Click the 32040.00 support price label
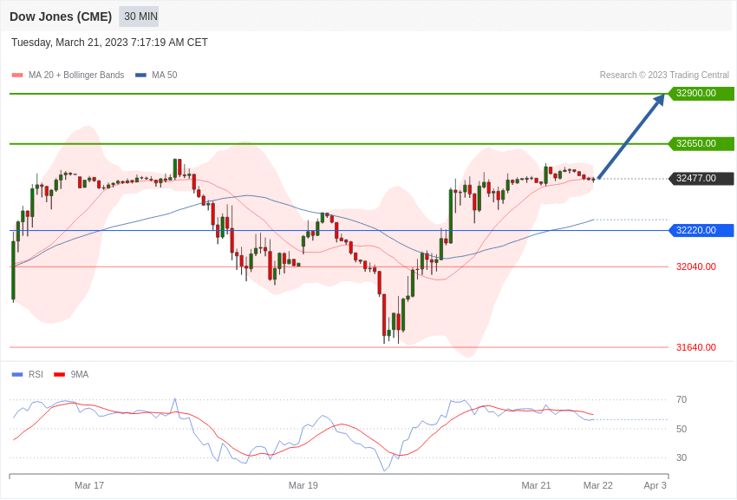The width and height of the screenshot is (737, 500). pos(696,266)
